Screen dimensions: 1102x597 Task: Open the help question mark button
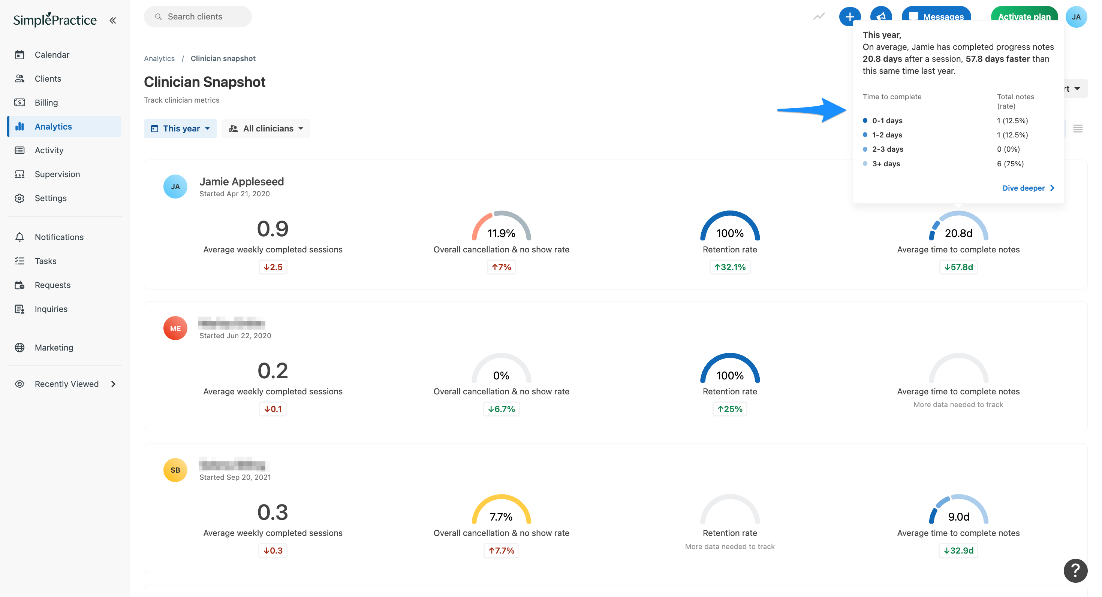point(1075,570)
